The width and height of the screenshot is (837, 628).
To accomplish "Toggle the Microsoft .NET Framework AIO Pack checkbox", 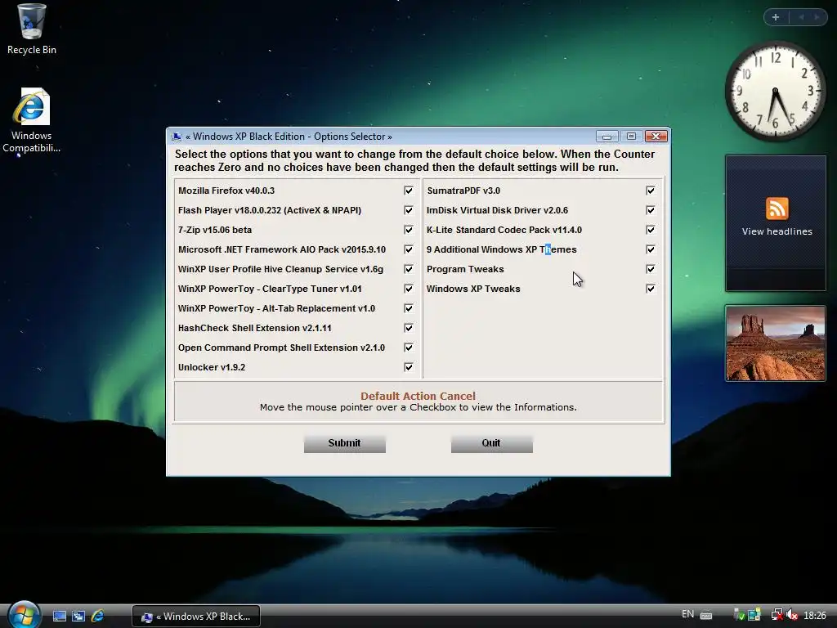I will tap(409, 249).
